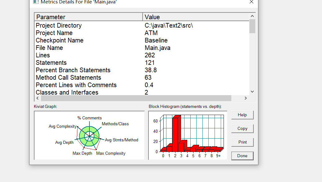Click the Avg Complexity axis label
Screen dimensions: 322x182
click(x=63, y=127)
